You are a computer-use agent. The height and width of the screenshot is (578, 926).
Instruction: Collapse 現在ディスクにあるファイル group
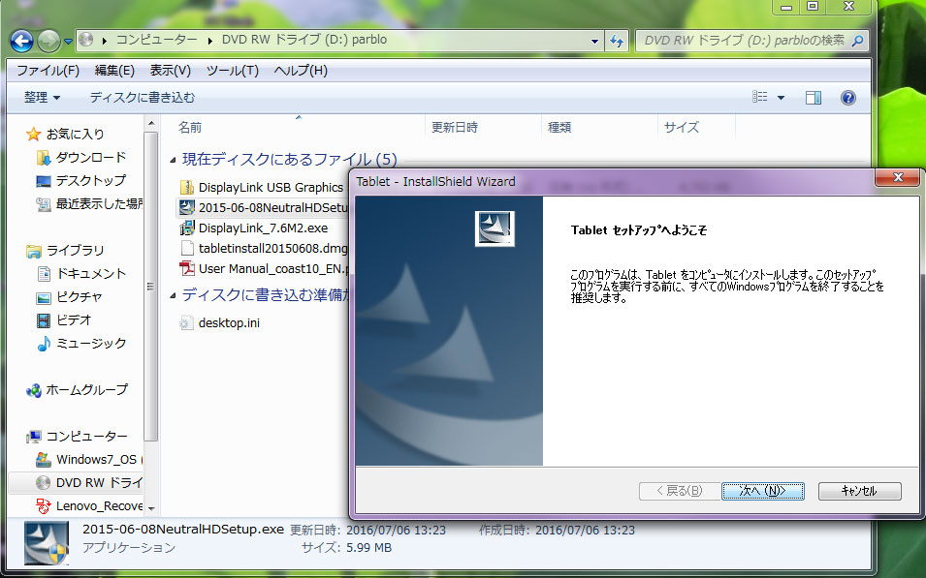pyautogui.click(x=173, y=160)
